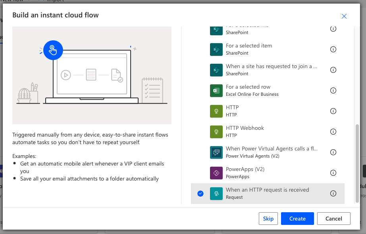The image size is (366, 234).
Task: Select 'When an HTTP request is received' label
Action: click(267, 190)
